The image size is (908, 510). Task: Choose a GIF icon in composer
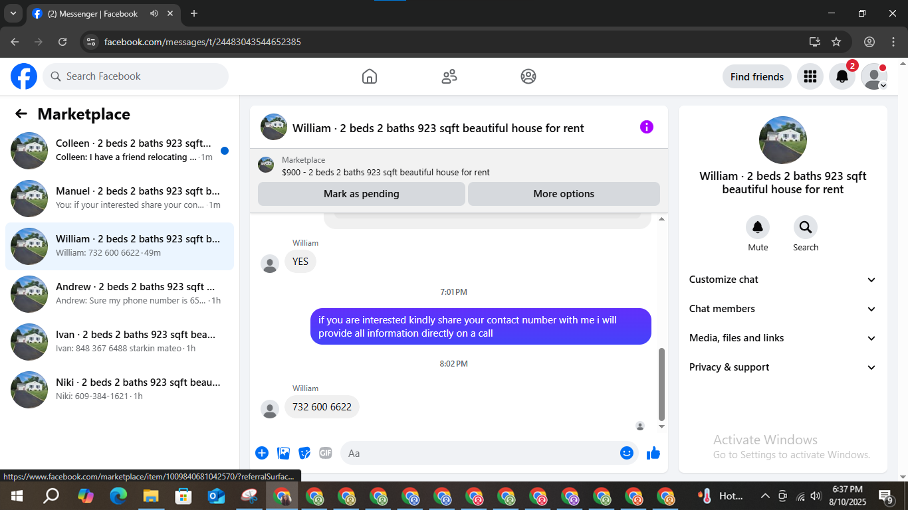[x=325, y=453]
